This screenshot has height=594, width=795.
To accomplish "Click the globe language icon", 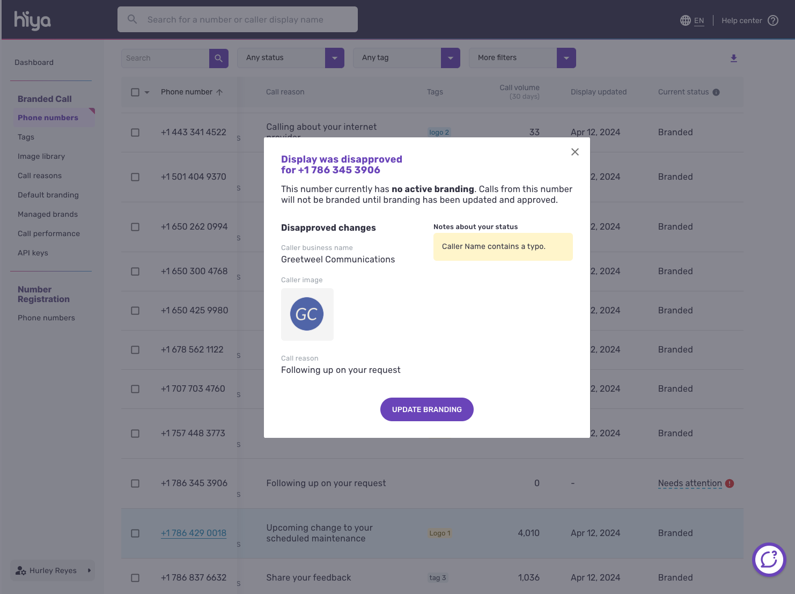I will [x=685, y=20].
